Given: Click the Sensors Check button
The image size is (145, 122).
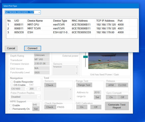Looking at the screenshot, I should click(x=50, y=85).
